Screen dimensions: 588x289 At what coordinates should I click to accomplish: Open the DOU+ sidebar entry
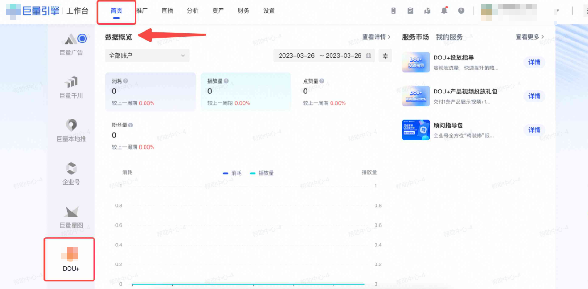pyautogui.click(x=71, y=259)
